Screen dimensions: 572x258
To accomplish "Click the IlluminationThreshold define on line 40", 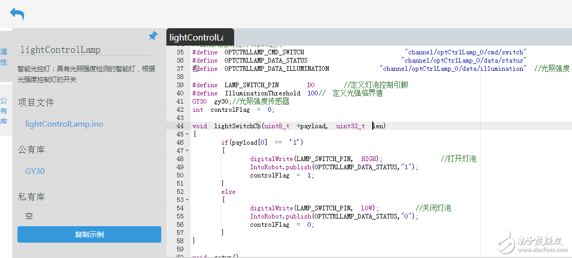I will [x=262, y=93].
